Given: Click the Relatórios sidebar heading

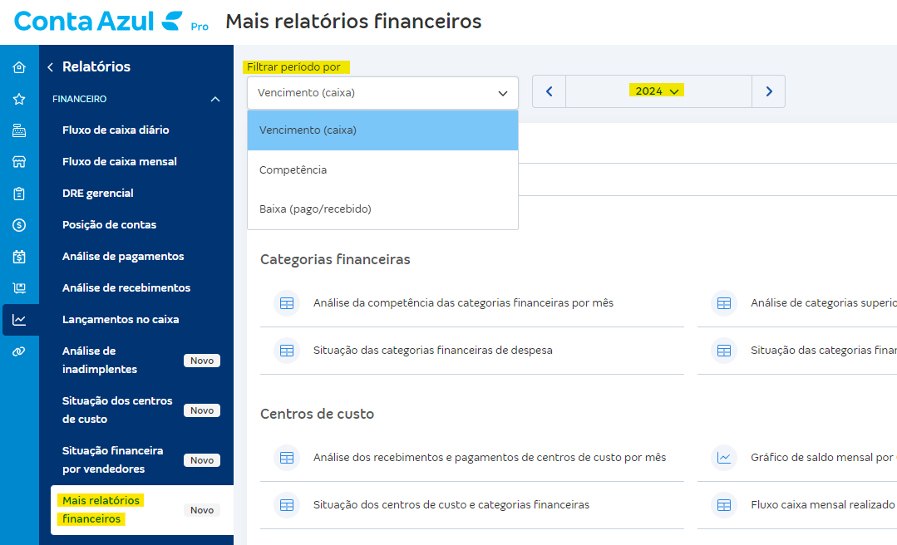Looking at the screenshot, I should click(96, 67).
